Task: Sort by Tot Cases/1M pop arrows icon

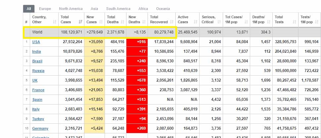Action: (x=246, y=22)
